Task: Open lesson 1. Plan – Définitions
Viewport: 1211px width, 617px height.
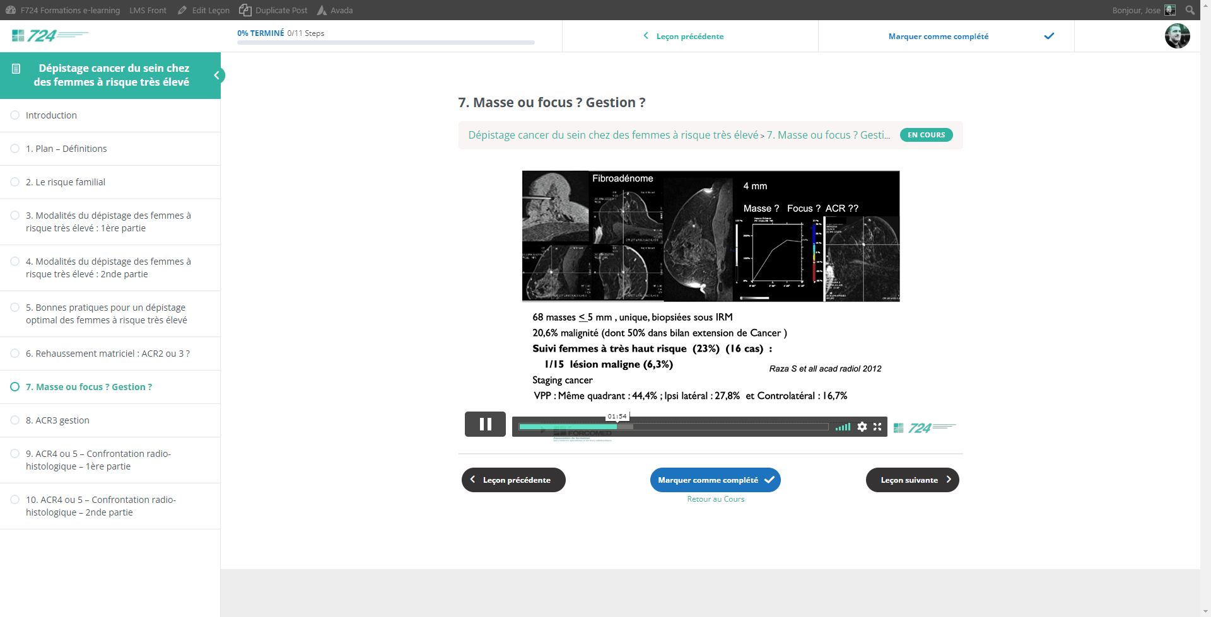Action: pyautogui.click(x=66, y=149)
